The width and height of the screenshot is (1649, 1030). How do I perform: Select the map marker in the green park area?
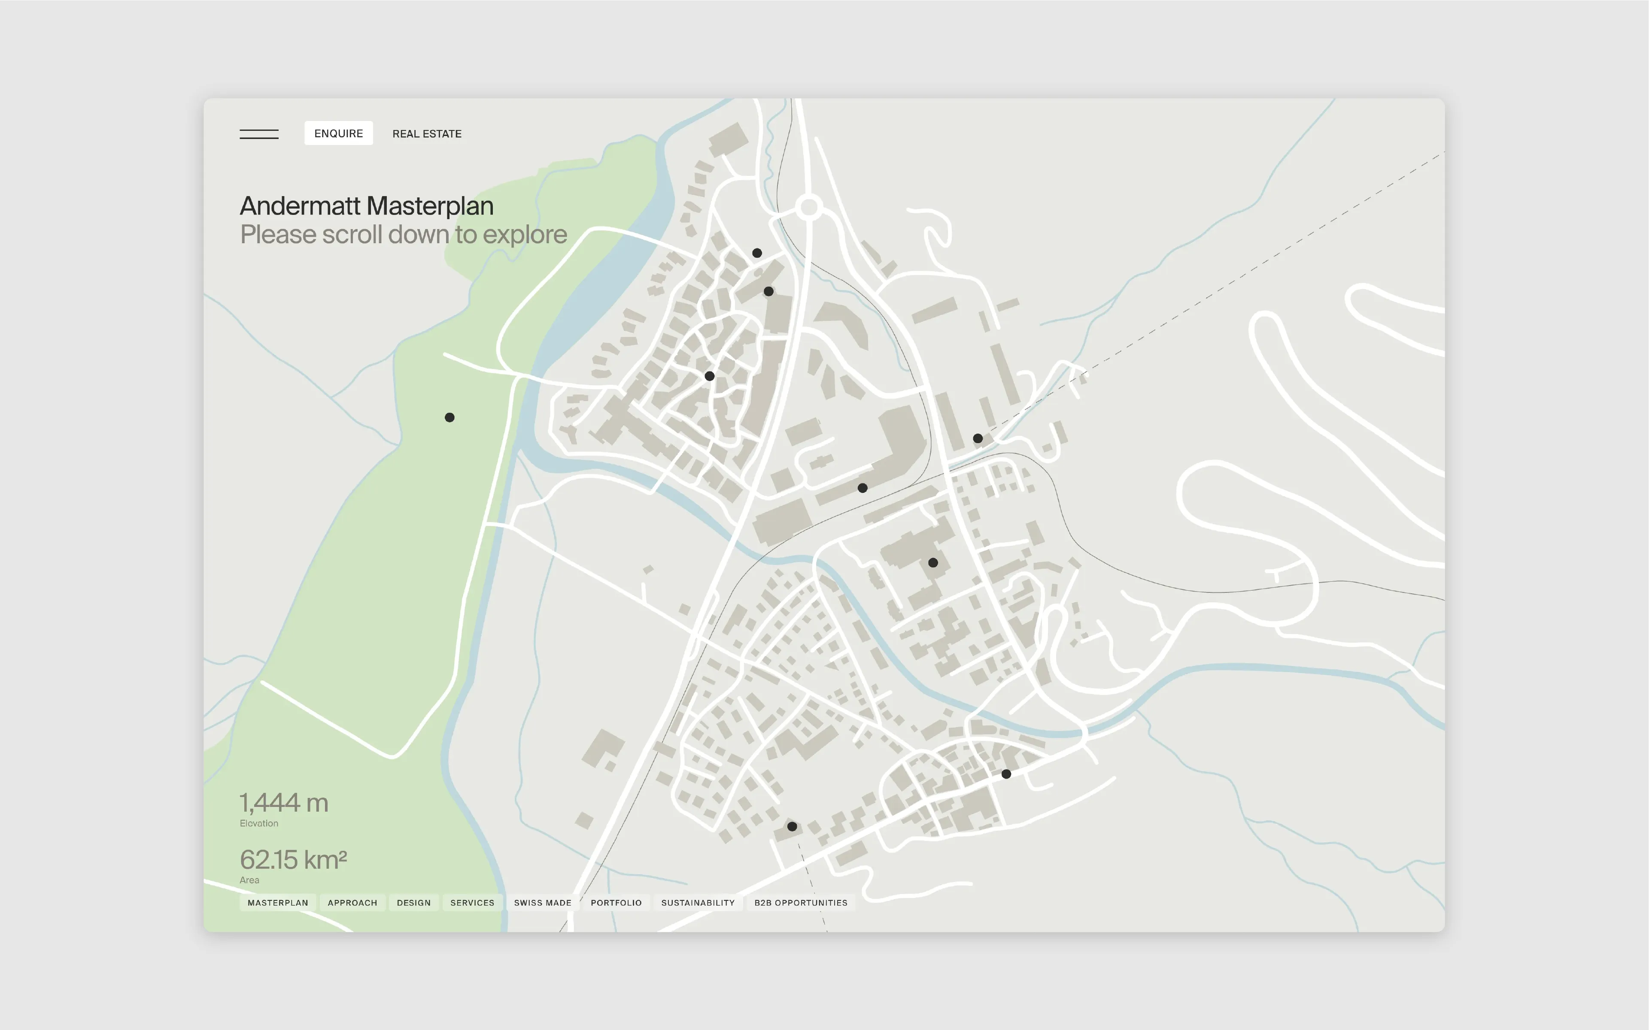pyautogui.click(x=450, y=417)
